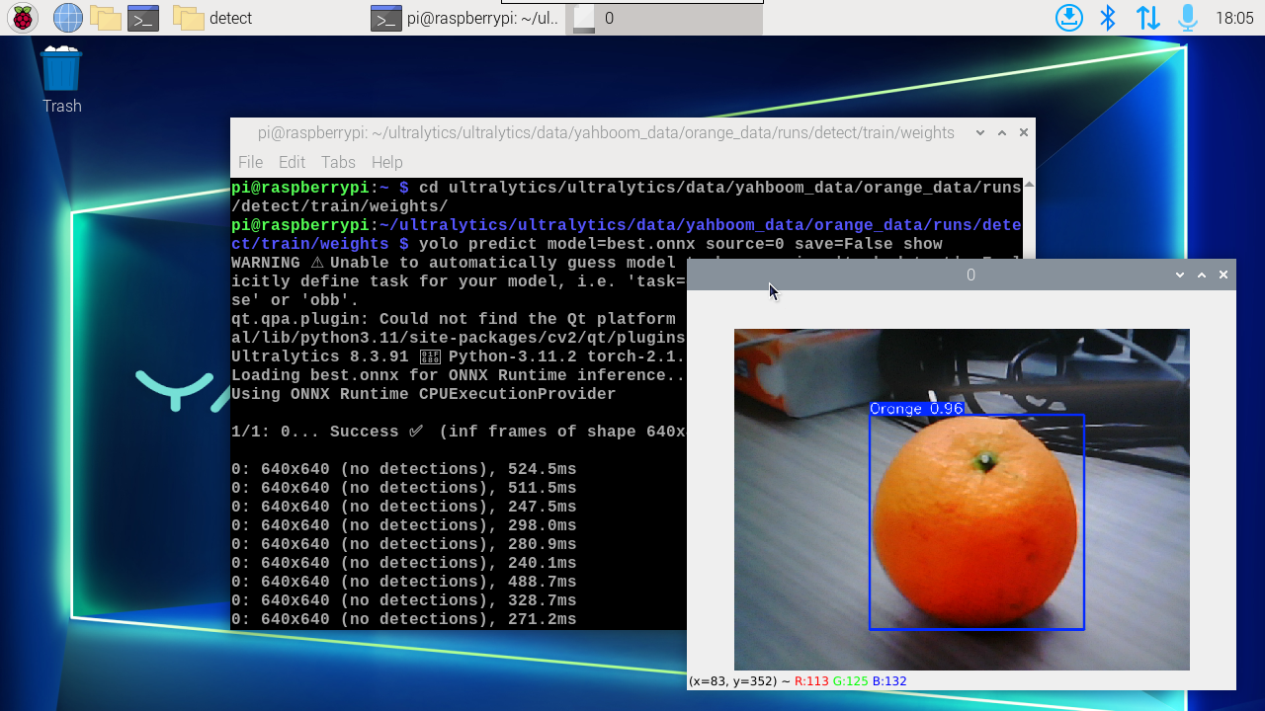Click the orange in camera preview
The height and width of the screenshot is (711, 1265).
pos(976,519)
